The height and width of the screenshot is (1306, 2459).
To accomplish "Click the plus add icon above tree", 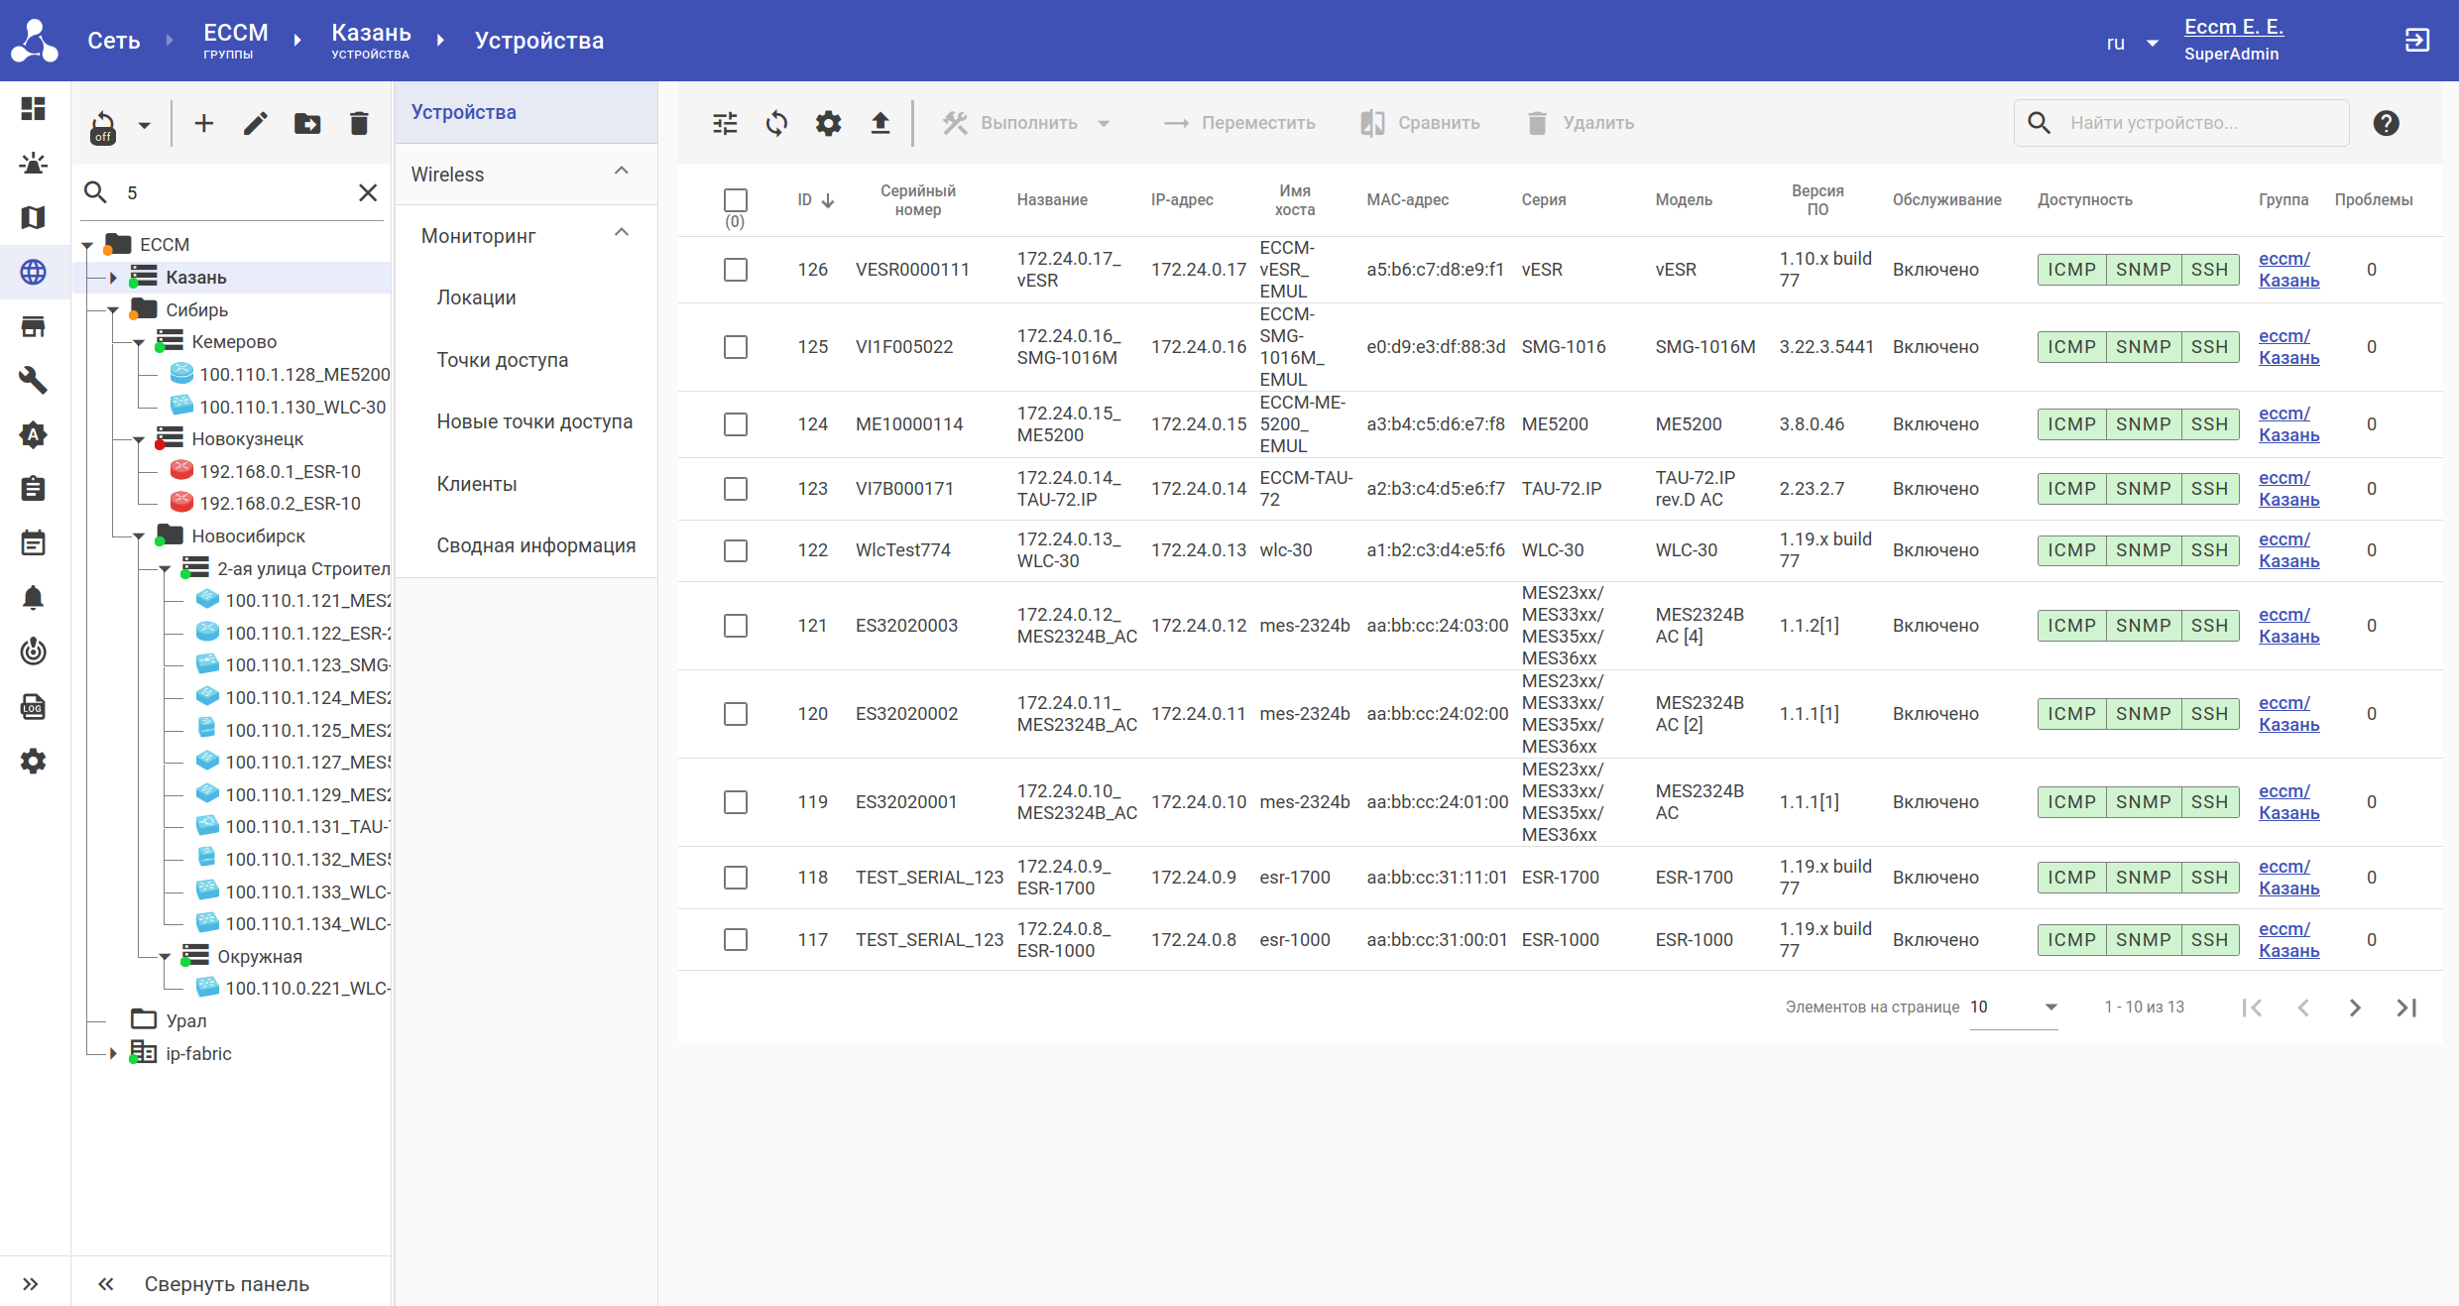I will click(204, 124).
